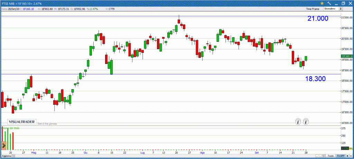Click the 'Dati di fine giornata' text
Viewport: 354px width, 159px height.
(47, 124)
